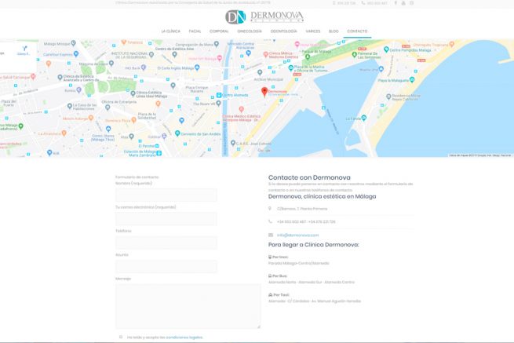Image resolution: width=514 pixels, height=343 pixels.
Task: Open the Instagram icon in the top bar
Action: [412, 3]
